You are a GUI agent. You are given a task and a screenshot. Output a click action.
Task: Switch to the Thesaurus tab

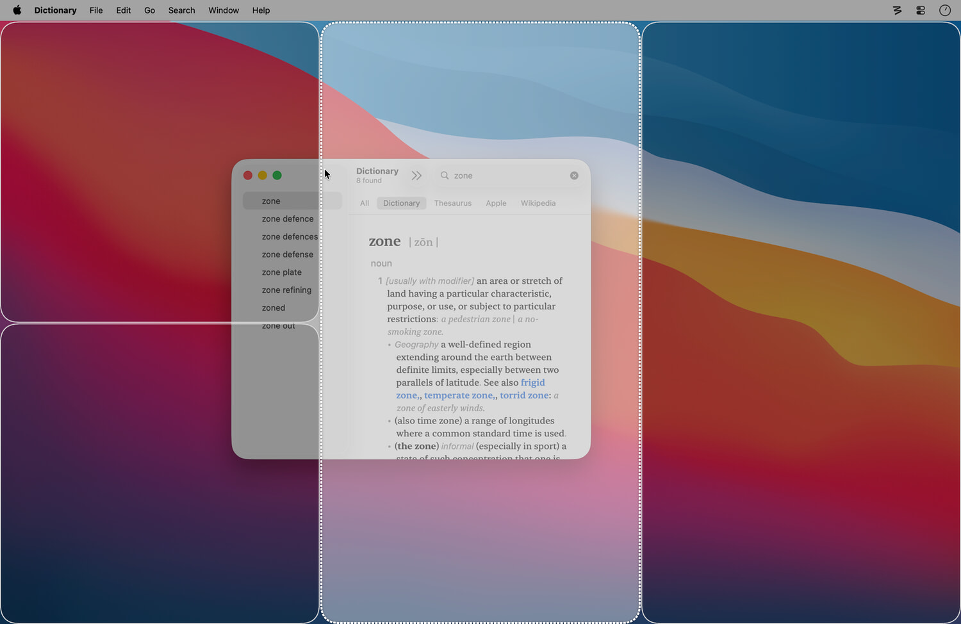453,203
